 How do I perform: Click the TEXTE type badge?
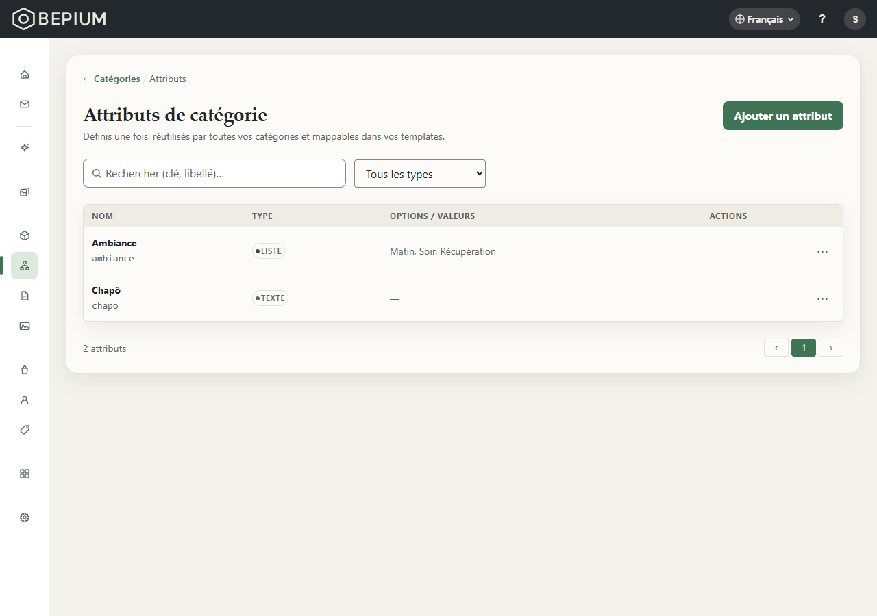coord(270,298)
